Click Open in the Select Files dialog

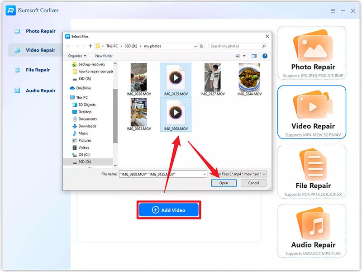click(x=224, y=183)
